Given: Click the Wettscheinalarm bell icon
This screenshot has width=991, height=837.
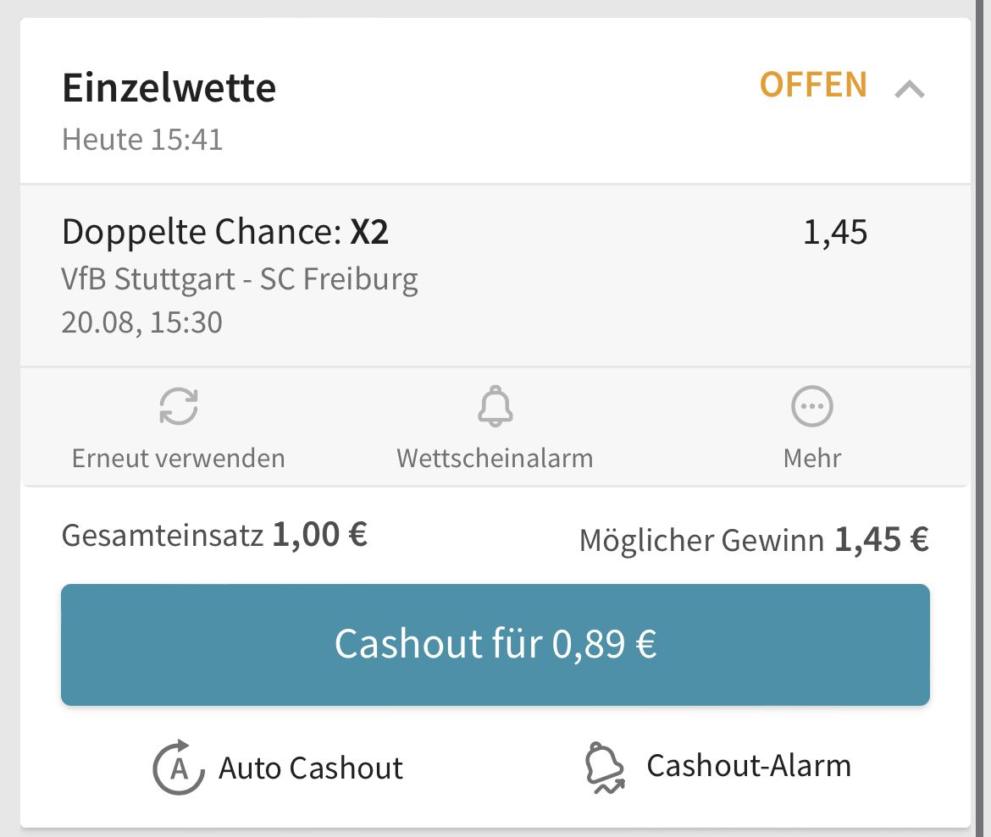Looking at the screenshot, I should pos(495,406).
